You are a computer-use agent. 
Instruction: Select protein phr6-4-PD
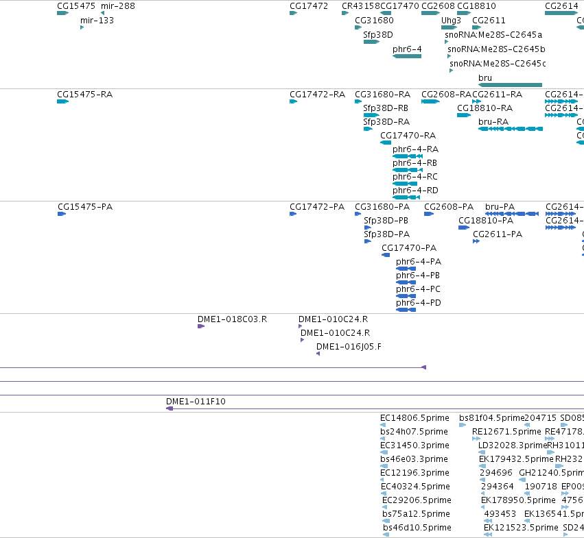pos(406,310)
